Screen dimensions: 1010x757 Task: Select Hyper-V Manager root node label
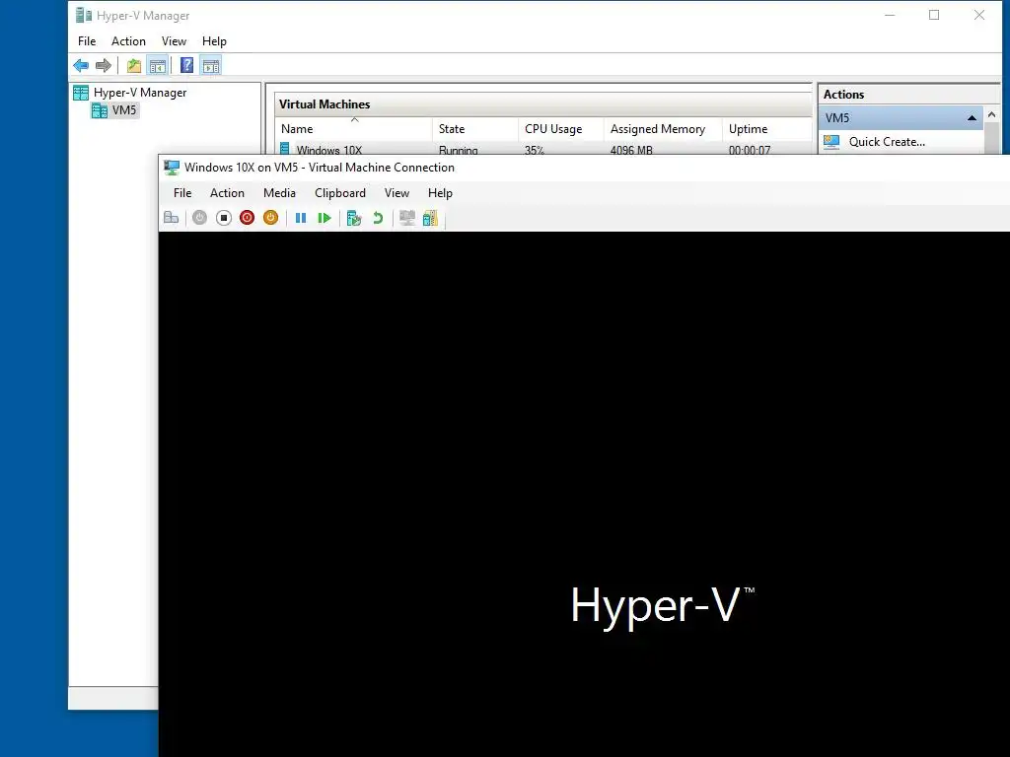coord(140,93)
